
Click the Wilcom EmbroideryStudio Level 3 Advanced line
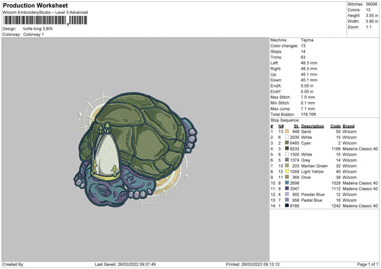pyautogui.click(x=45, y=13)
